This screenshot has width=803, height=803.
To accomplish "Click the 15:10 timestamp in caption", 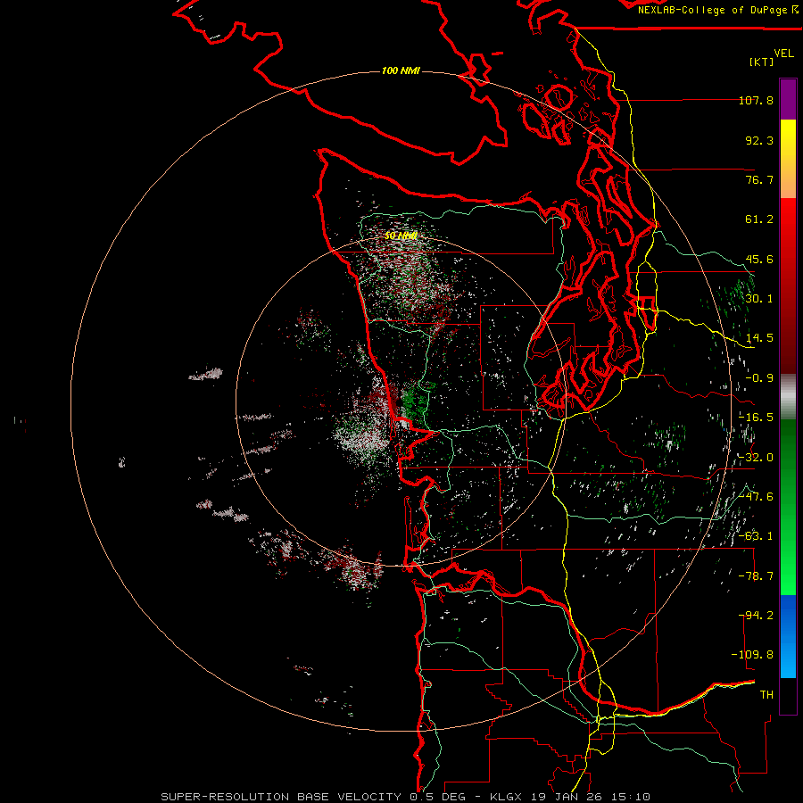I will 631,797.
